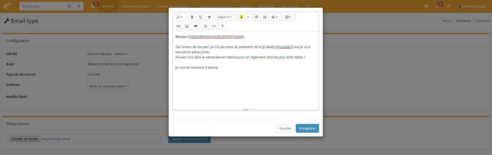Switch to HTML code view

pos(214,26)
